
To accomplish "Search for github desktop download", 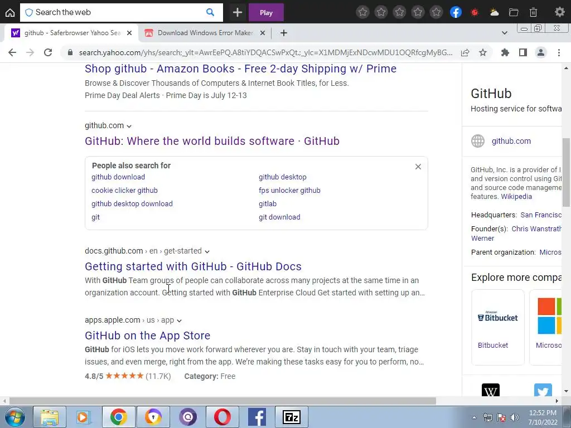I will pos(132,204).
